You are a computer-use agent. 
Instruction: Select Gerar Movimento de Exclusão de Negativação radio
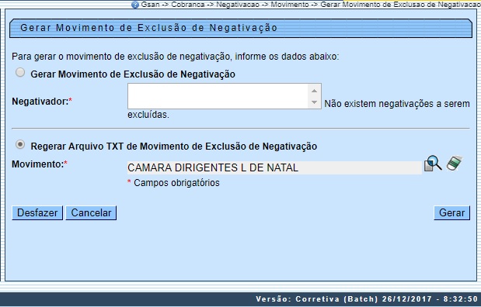pos(20,73)
